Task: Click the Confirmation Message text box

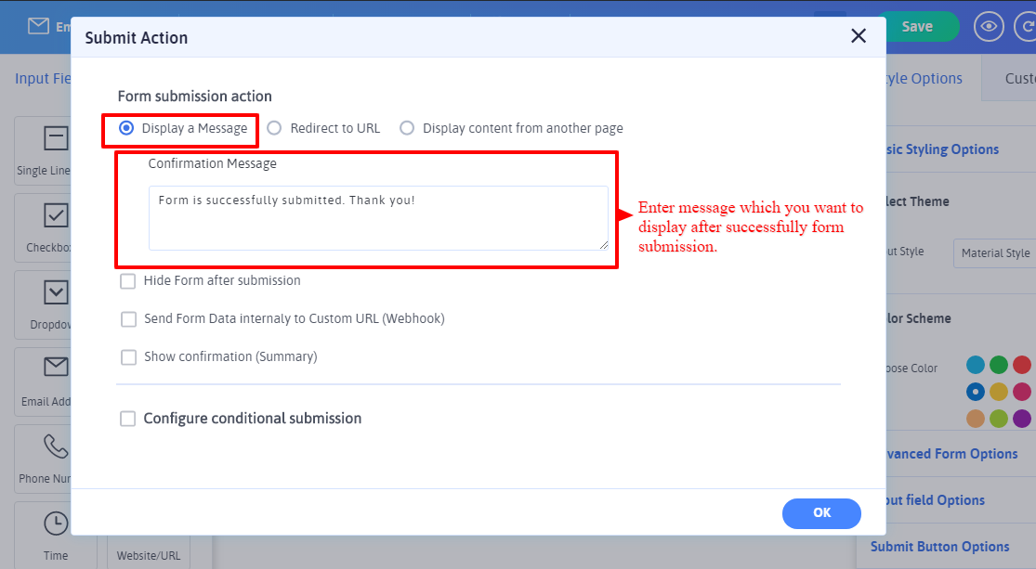Action: tap(378, 217)
